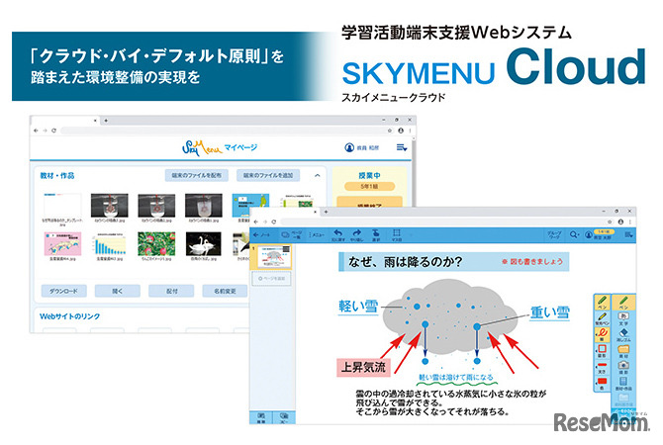This screenshot has width=663, height=445.
Task: Select the pink Japan map thumbnail
Action: click(62, 244)
